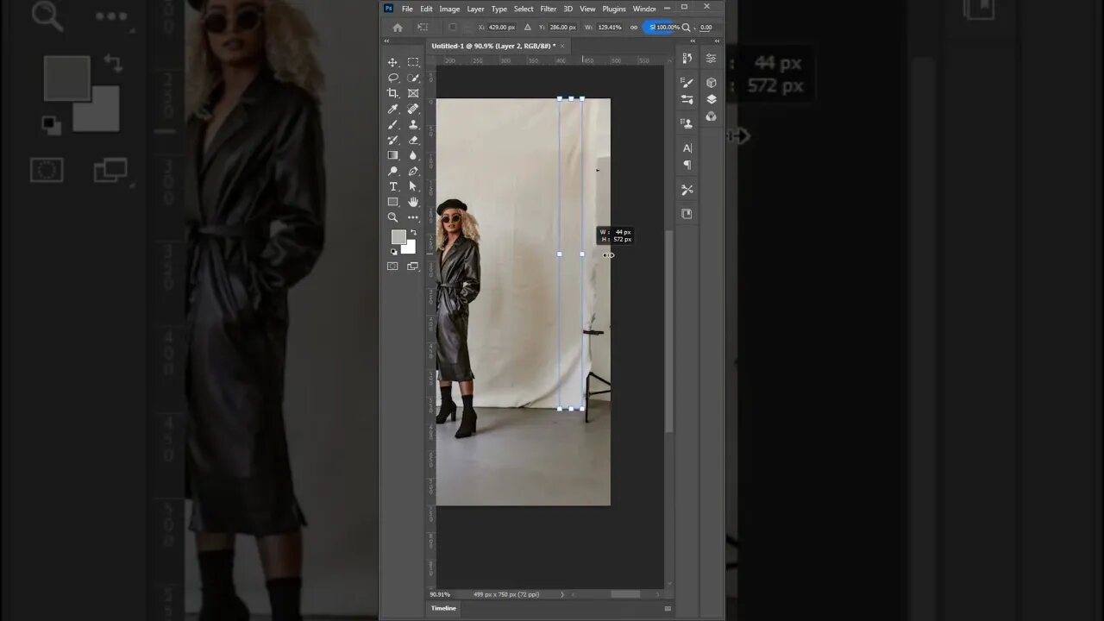Click the horizontal scrollbar thumb
The image size is (1104, 621).
point(626,594)
